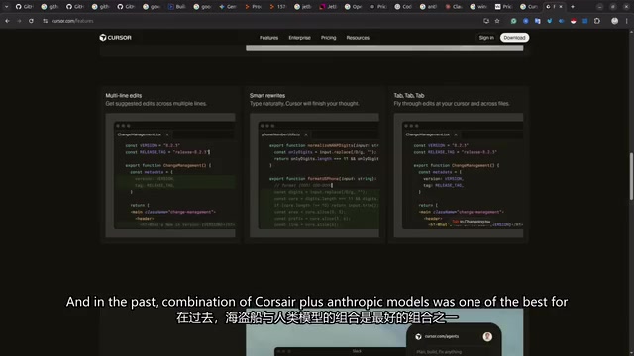Switch to the 'Pro' browser tab
Viewport: 634px width, 356px height.
pos(254,7)
